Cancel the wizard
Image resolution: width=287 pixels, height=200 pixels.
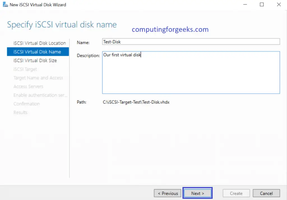click(x=266, y=193)
